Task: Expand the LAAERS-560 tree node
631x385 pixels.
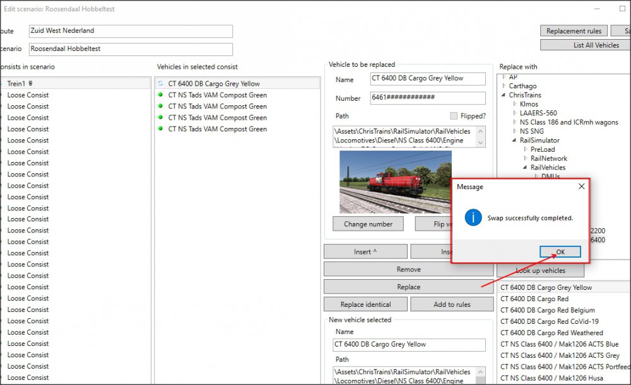Action: click(514, 113)
